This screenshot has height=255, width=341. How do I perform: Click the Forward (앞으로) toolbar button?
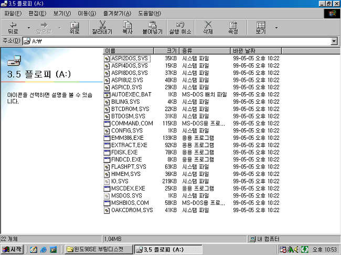click(x=44, y=28)
